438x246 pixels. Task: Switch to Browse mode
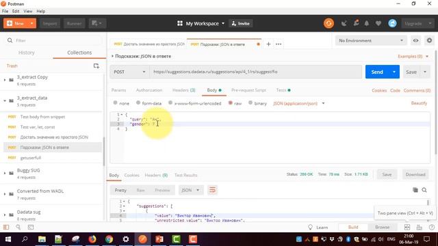[382, 228]
